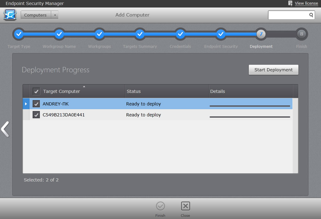Click step 8 Finish circle
Viewport: 321px width, 219px height.
(302, 34)
